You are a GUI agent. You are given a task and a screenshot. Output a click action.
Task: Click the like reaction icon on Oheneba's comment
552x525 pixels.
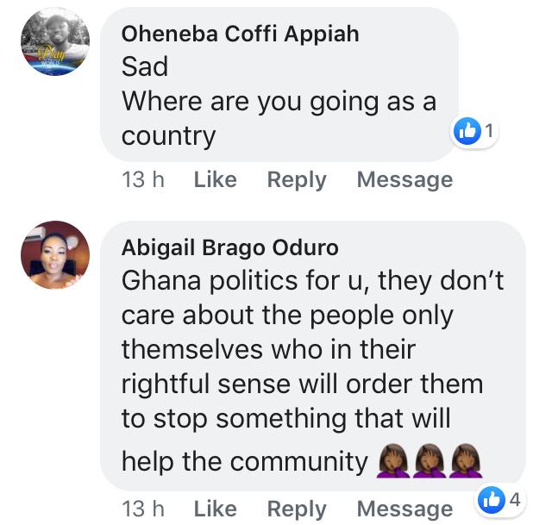tap(467, 133)
